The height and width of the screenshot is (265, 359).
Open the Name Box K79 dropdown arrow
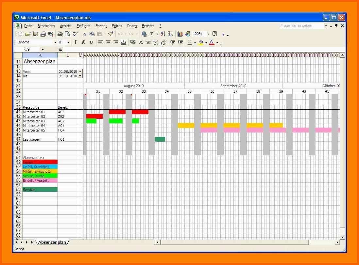pos(43,49)
